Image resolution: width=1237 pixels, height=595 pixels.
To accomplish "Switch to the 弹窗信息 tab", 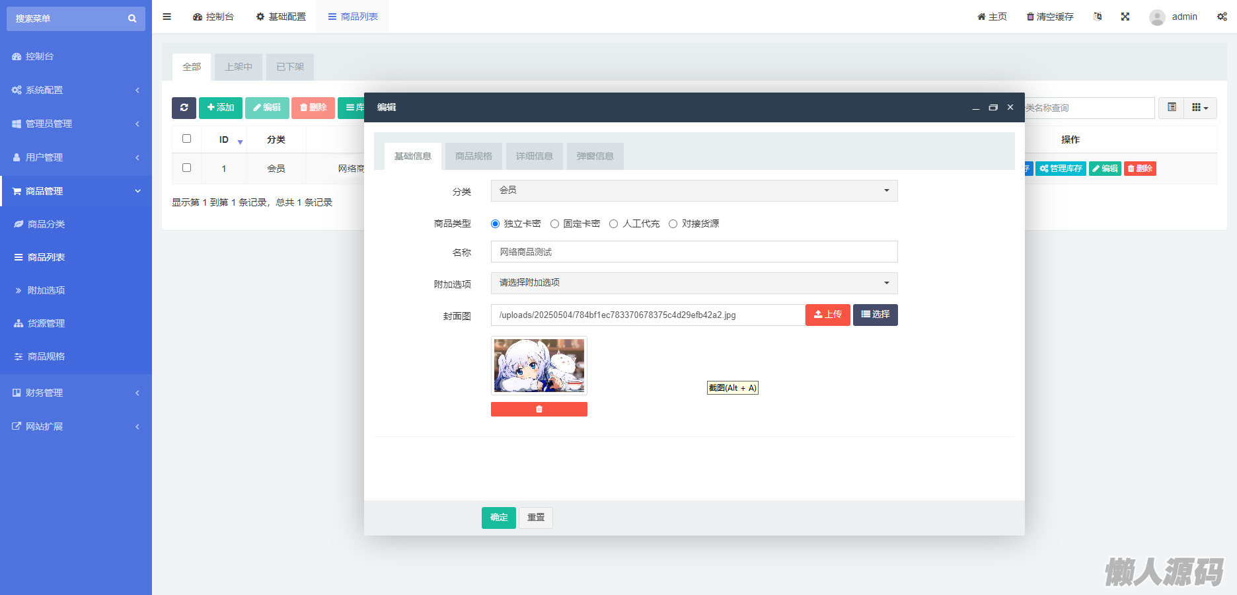I will coord(595,156).
